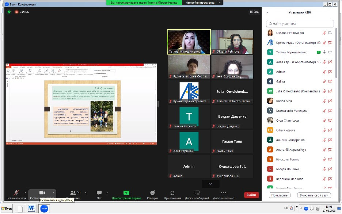Image resolution: width=342 pixels, height=214 pixels.
Task: Click Тетяна Мірошніченко's microphone icon in list
Action: 324,52
